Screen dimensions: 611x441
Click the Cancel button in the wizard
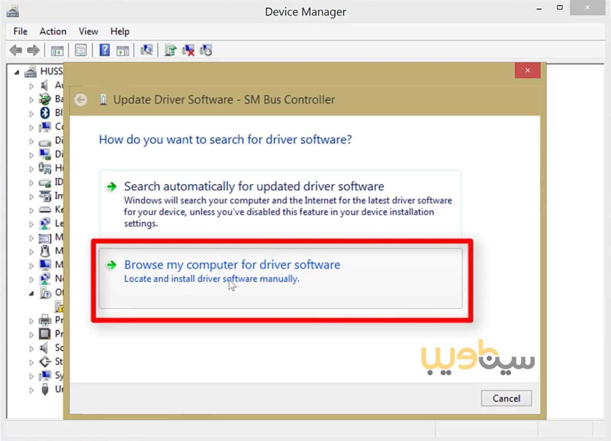point(506,398)
